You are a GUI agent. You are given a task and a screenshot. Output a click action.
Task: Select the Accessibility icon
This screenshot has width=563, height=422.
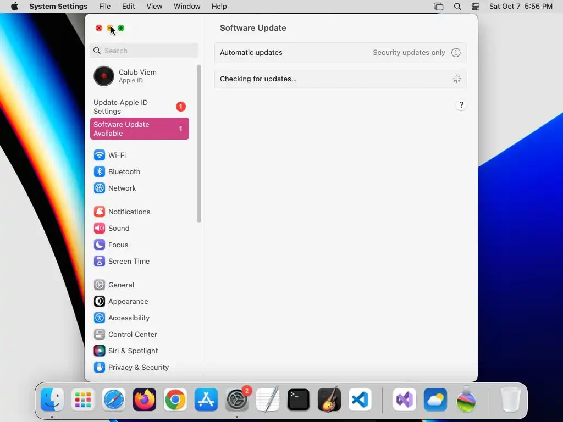click(100, 318)
